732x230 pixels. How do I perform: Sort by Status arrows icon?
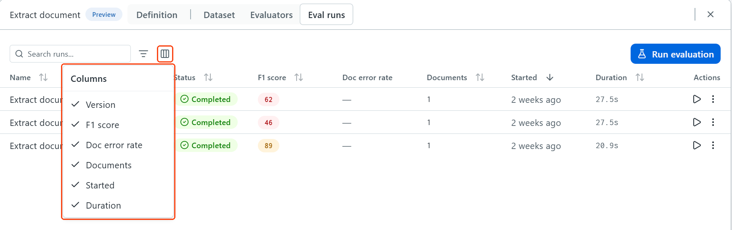point(208,77)
